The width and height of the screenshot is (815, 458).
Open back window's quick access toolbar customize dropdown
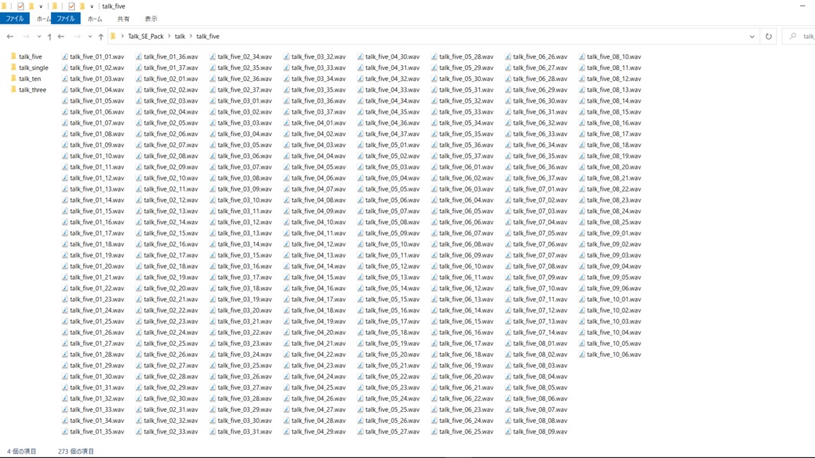[41, 6]
